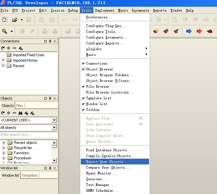Switch to the Files tab

point(20,106)
